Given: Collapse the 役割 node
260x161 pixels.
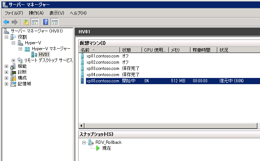Looking at the screenshot, I should (x=6, y=37).
